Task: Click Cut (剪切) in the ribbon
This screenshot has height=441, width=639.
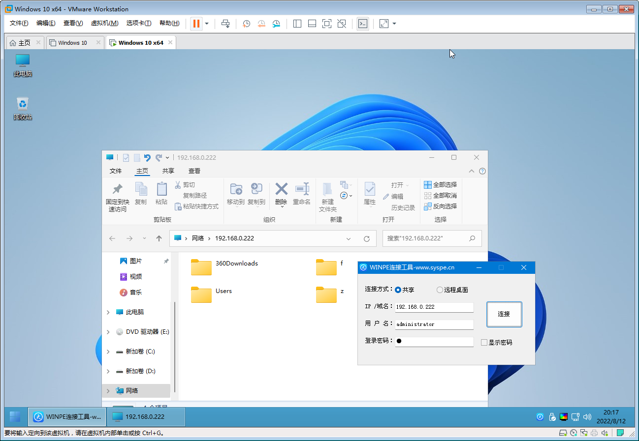Action: tap(185, 185)
